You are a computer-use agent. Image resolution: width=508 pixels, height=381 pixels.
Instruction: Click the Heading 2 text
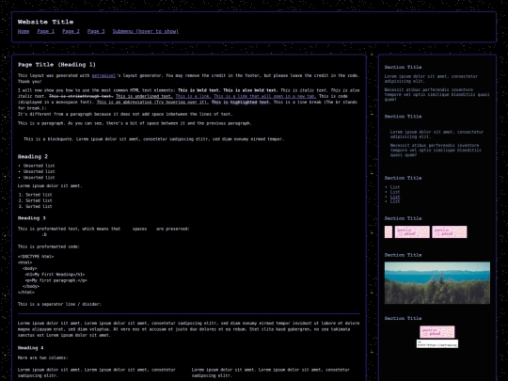tap(33, 157)
